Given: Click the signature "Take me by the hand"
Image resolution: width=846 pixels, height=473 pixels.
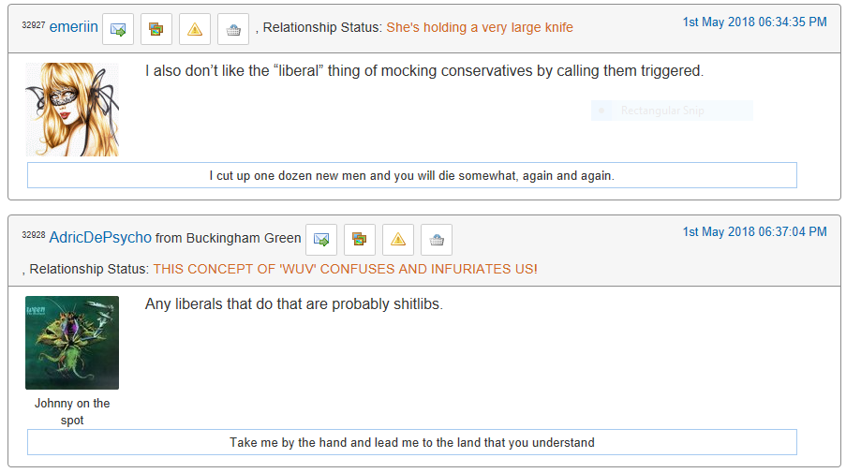Looking at the screenshot, I should (411, 442).
